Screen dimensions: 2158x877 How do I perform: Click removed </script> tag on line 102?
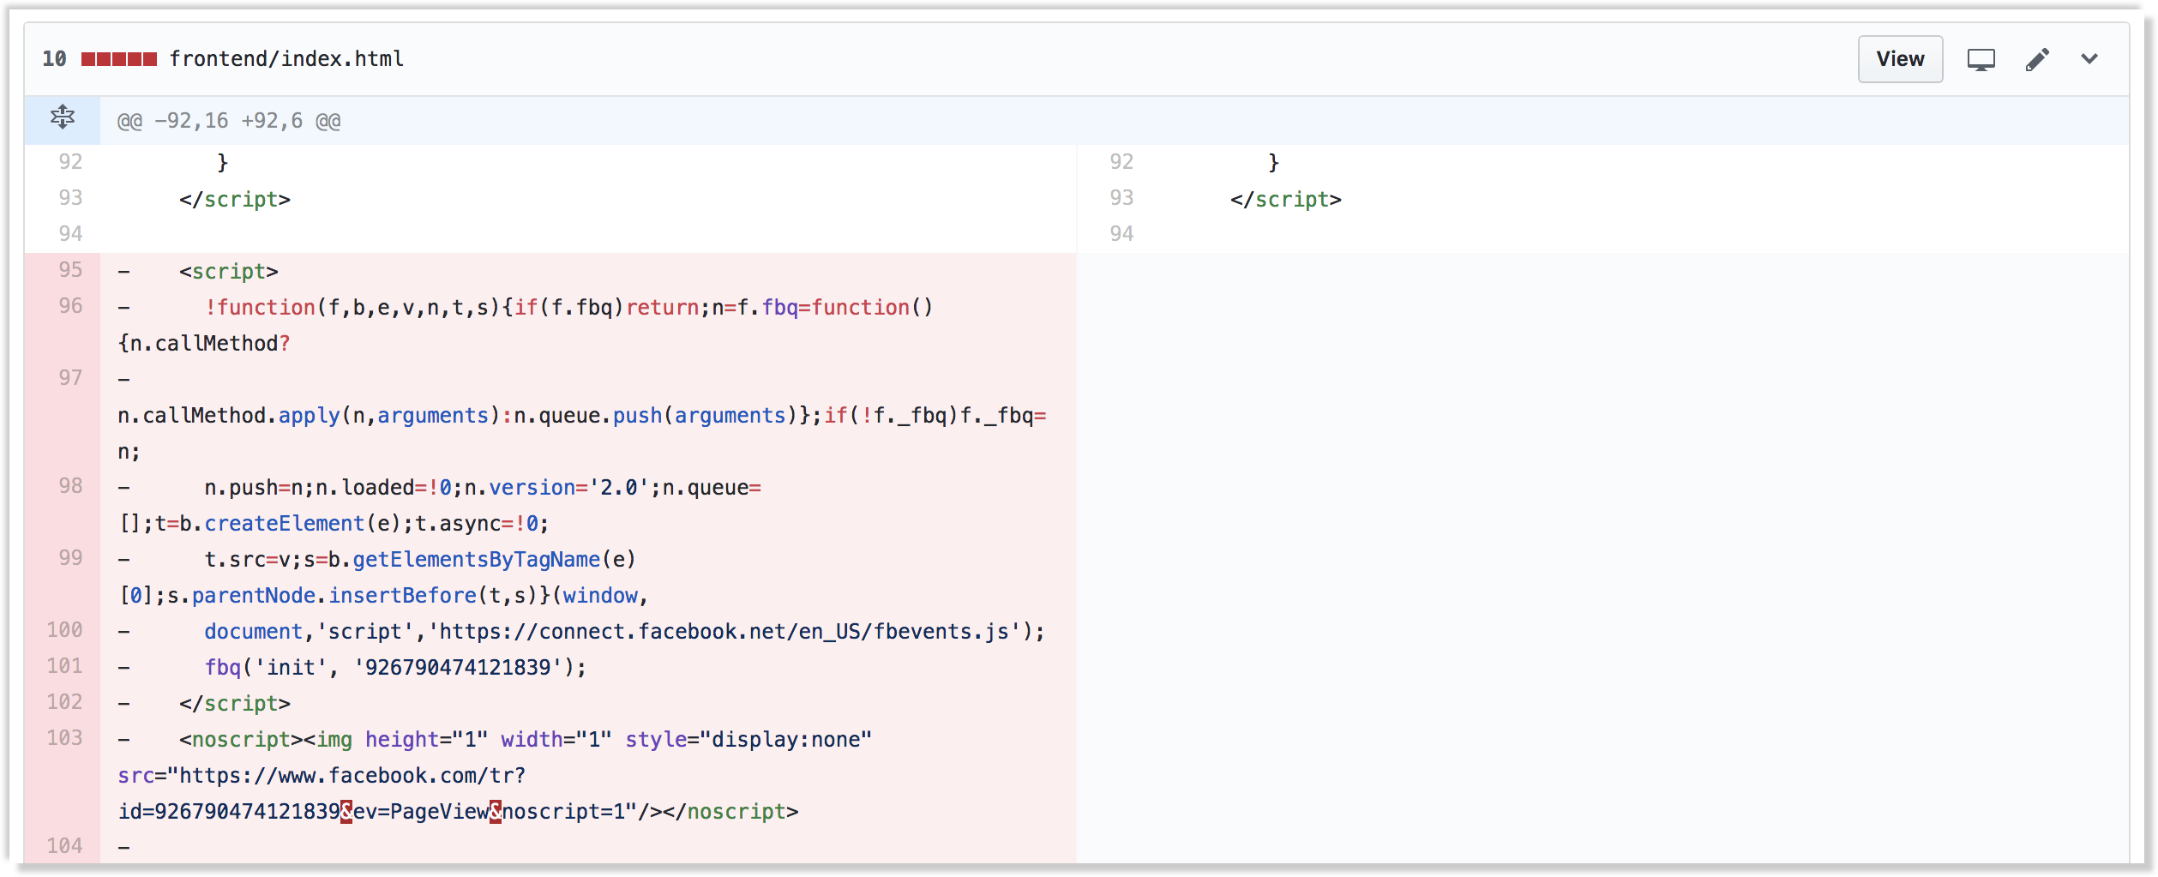coord(235,704)
